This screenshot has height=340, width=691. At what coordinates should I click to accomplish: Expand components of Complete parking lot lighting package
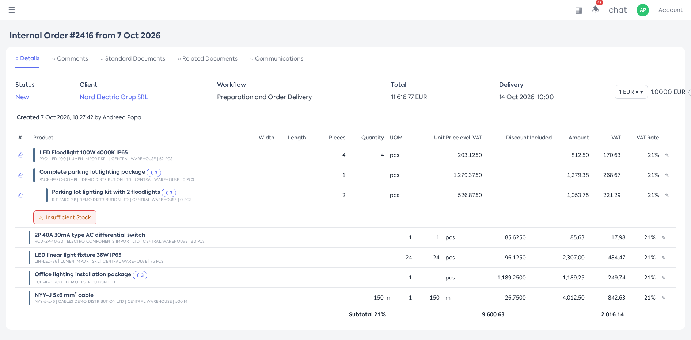point(154,173)
